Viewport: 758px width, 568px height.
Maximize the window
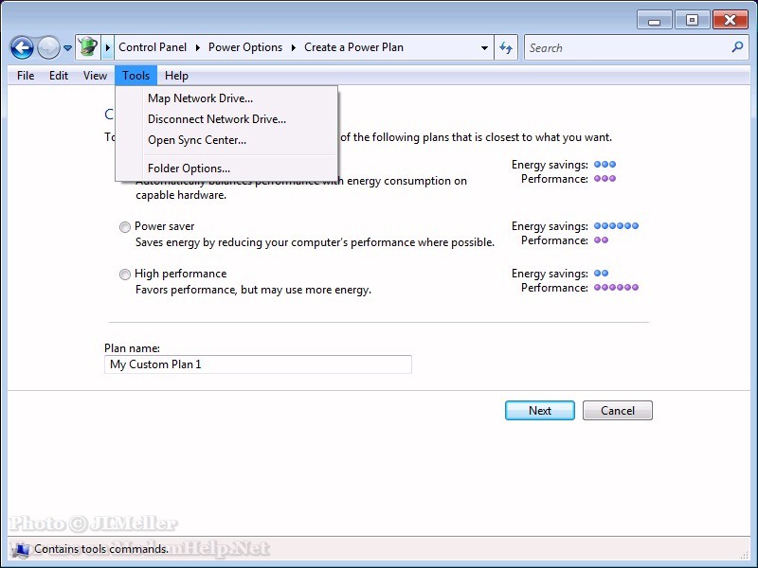tap(692, 20)
